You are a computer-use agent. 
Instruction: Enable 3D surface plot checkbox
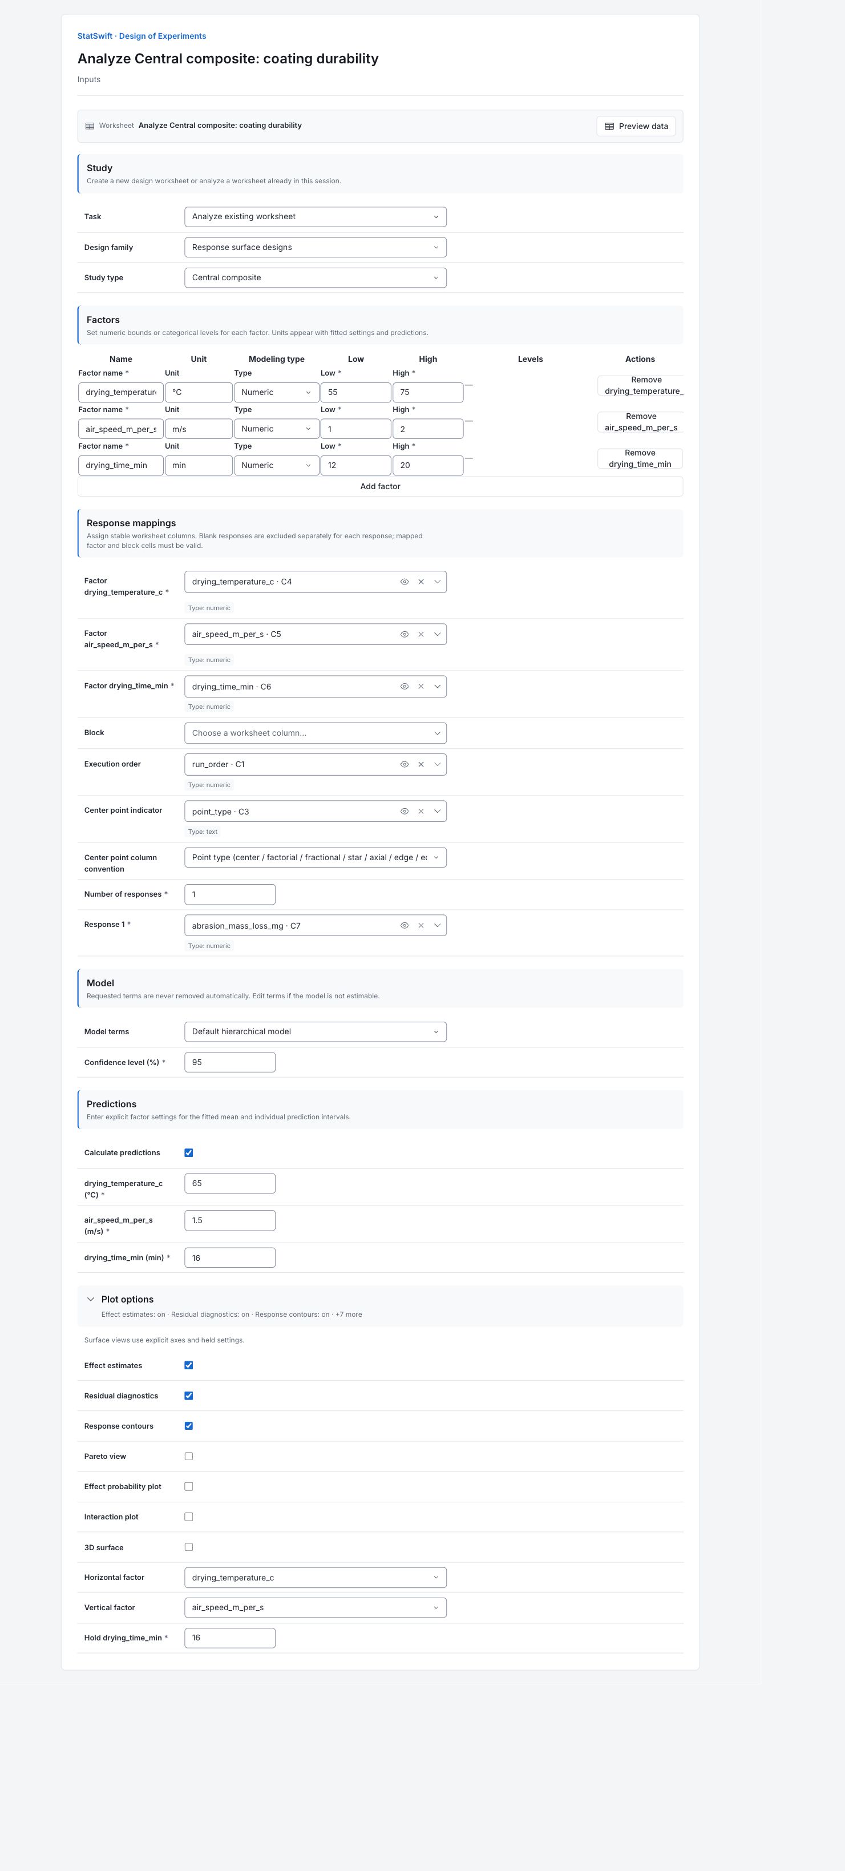(189, 1547)
